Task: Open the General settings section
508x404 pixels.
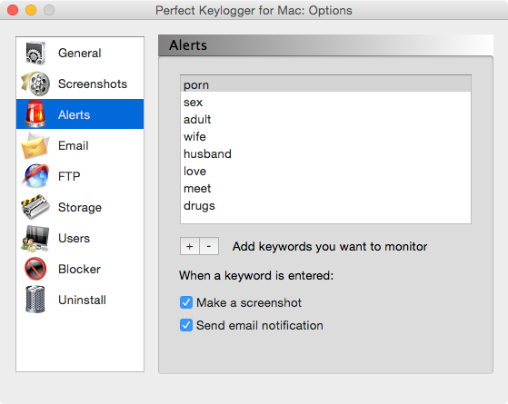Action: tap(80, 53)
